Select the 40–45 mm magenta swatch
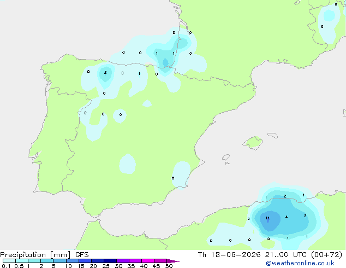 [148, 261]
